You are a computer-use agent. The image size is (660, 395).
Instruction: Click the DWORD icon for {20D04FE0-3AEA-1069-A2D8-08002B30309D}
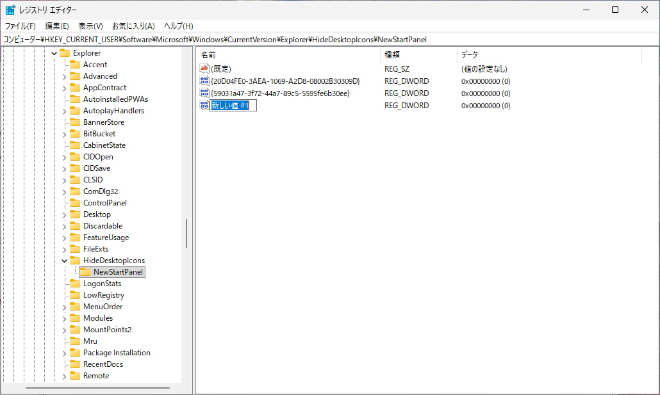pyautogui.click(x=204, y=81)
